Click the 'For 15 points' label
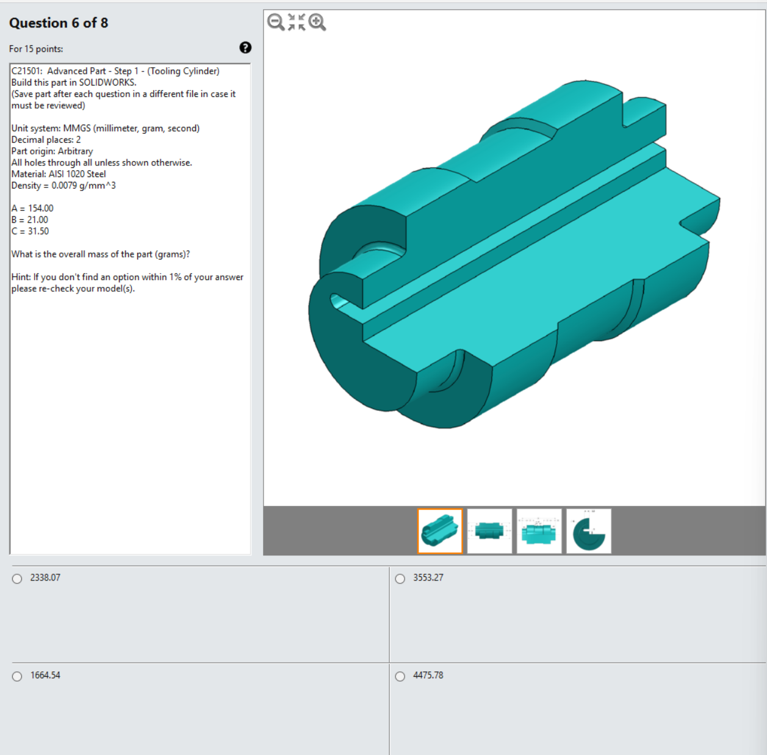 36,49
